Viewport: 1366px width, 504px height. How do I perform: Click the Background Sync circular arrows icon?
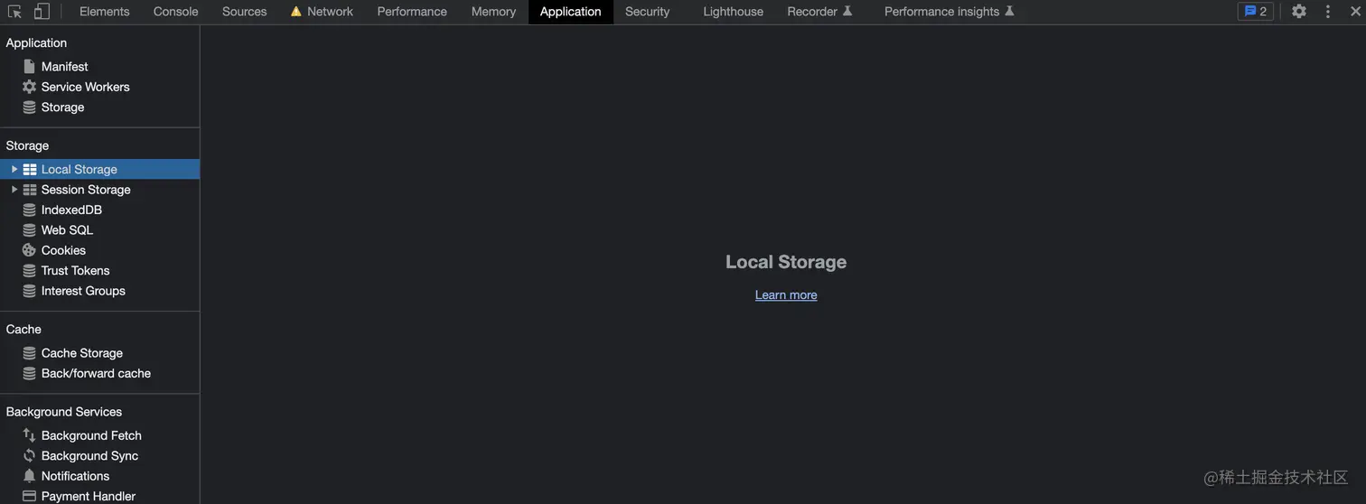coord(29,456)
